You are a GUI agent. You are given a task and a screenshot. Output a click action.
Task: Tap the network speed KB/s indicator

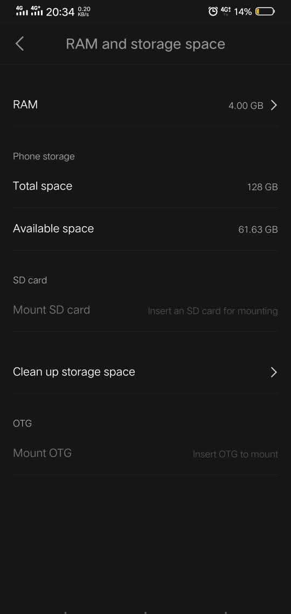click(84, 11)
